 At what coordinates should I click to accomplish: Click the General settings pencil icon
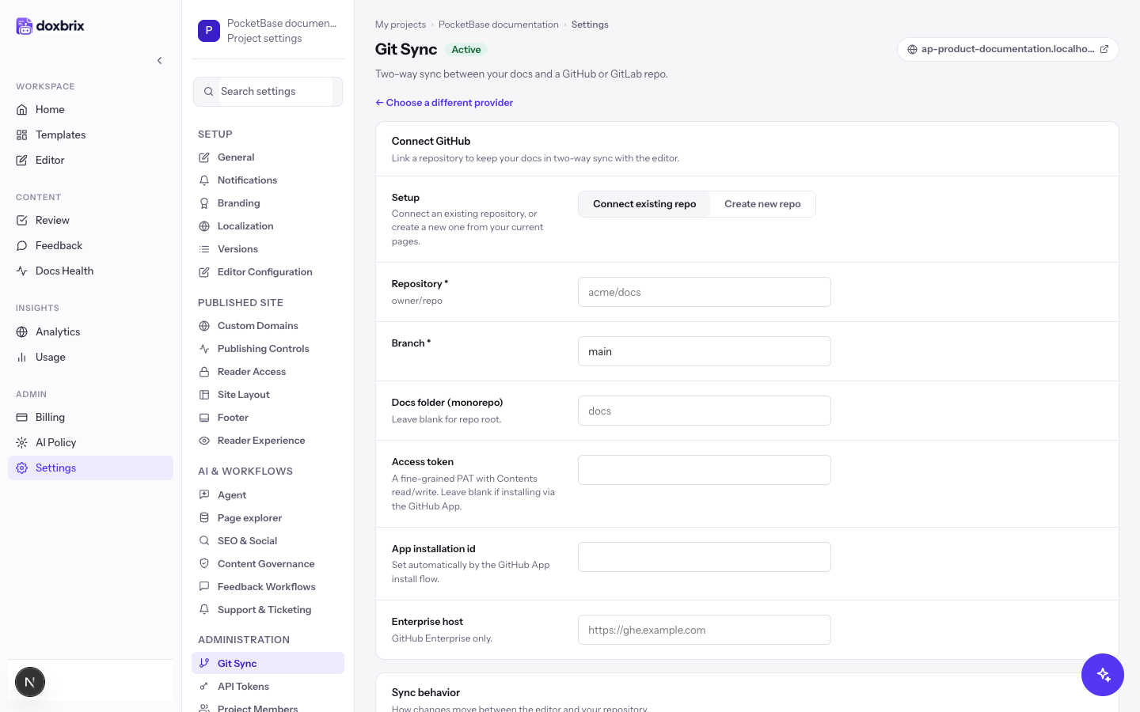pos(204,157)
